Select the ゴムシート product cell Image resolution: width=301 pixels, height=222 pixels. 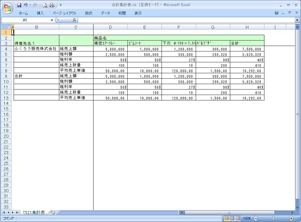coord(145,43)
